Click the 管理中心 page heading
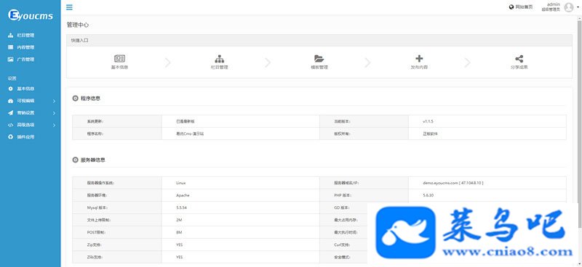Viewport: 582px width, 267px height. (78, 25)
